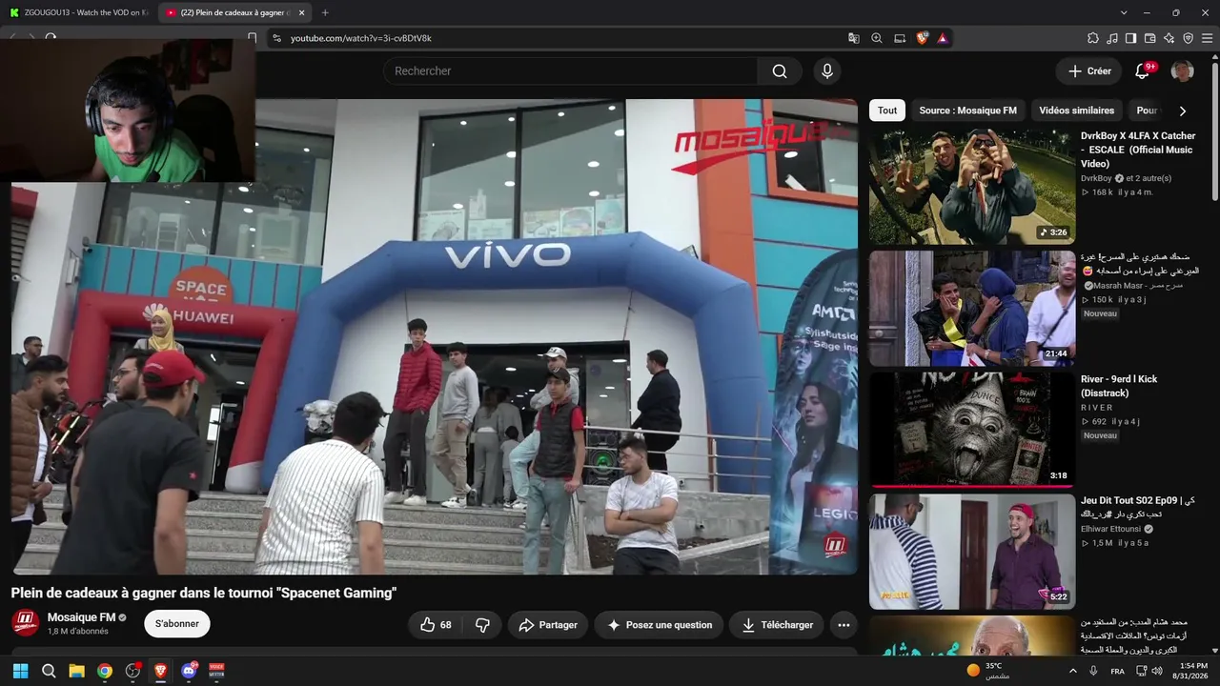1220x686 pixels.
Task: Click the address bar URL
Action: click(x=361, y=38)
